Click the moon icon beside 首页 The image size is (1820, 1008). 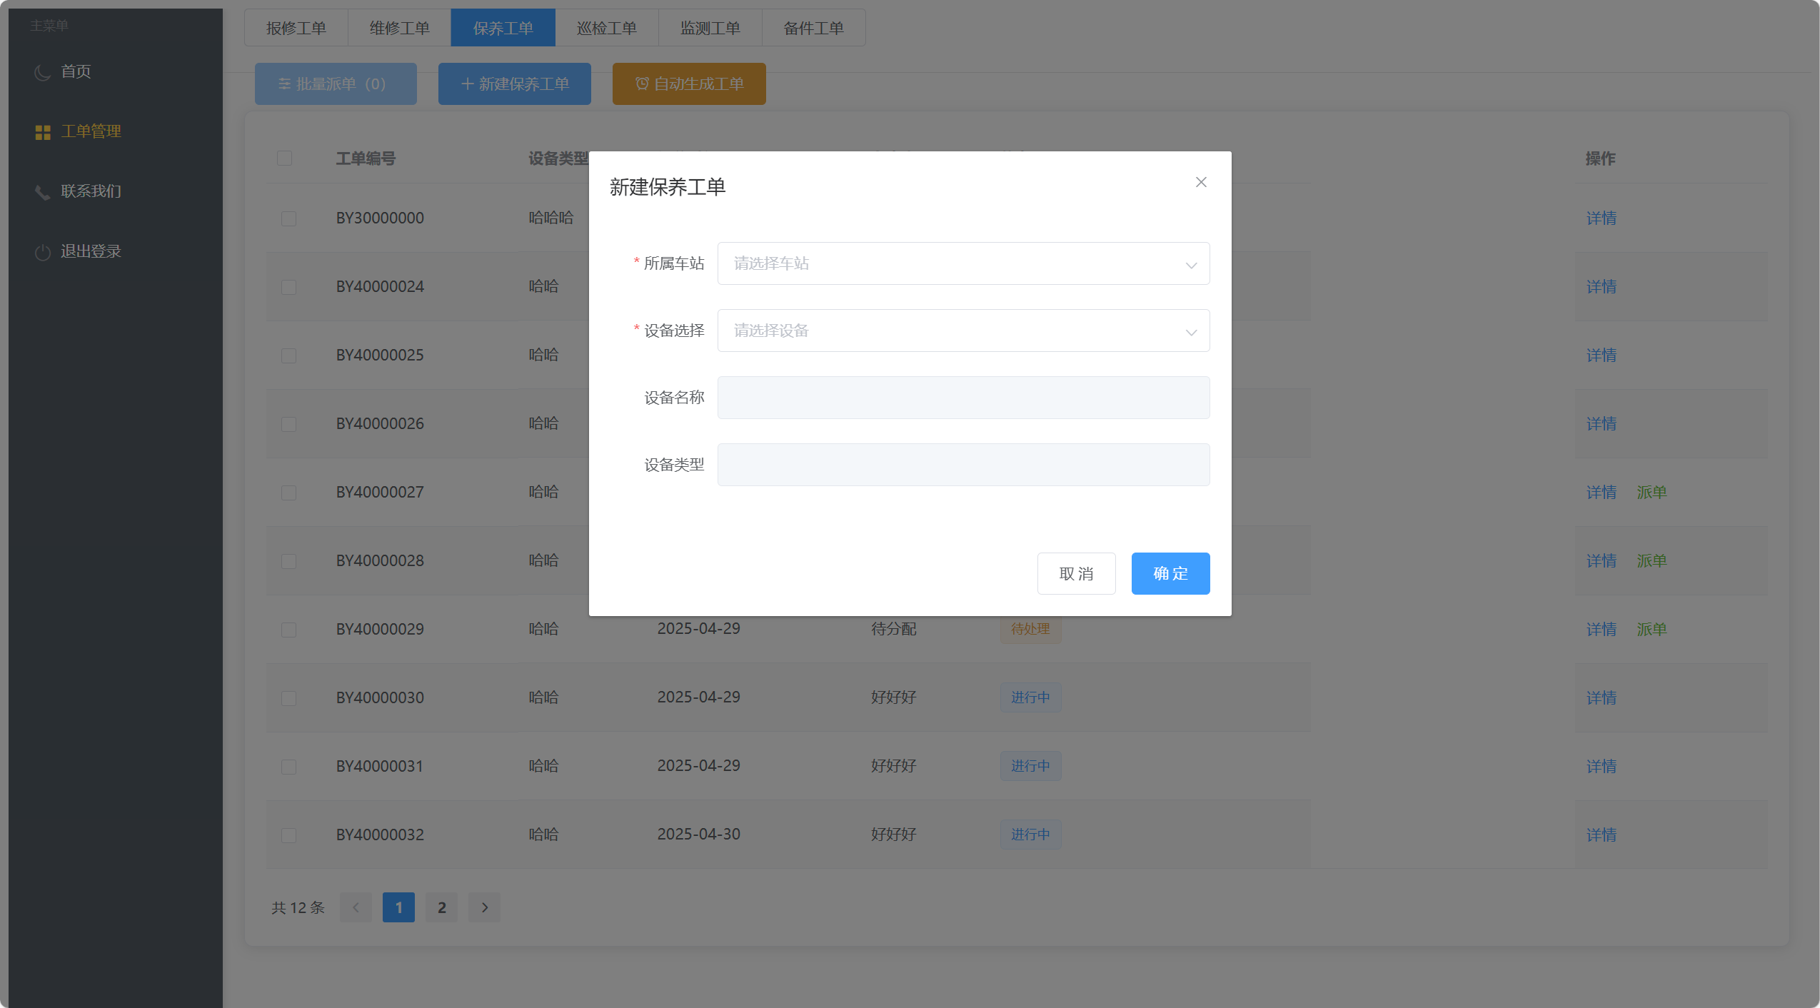pos(42,72)
